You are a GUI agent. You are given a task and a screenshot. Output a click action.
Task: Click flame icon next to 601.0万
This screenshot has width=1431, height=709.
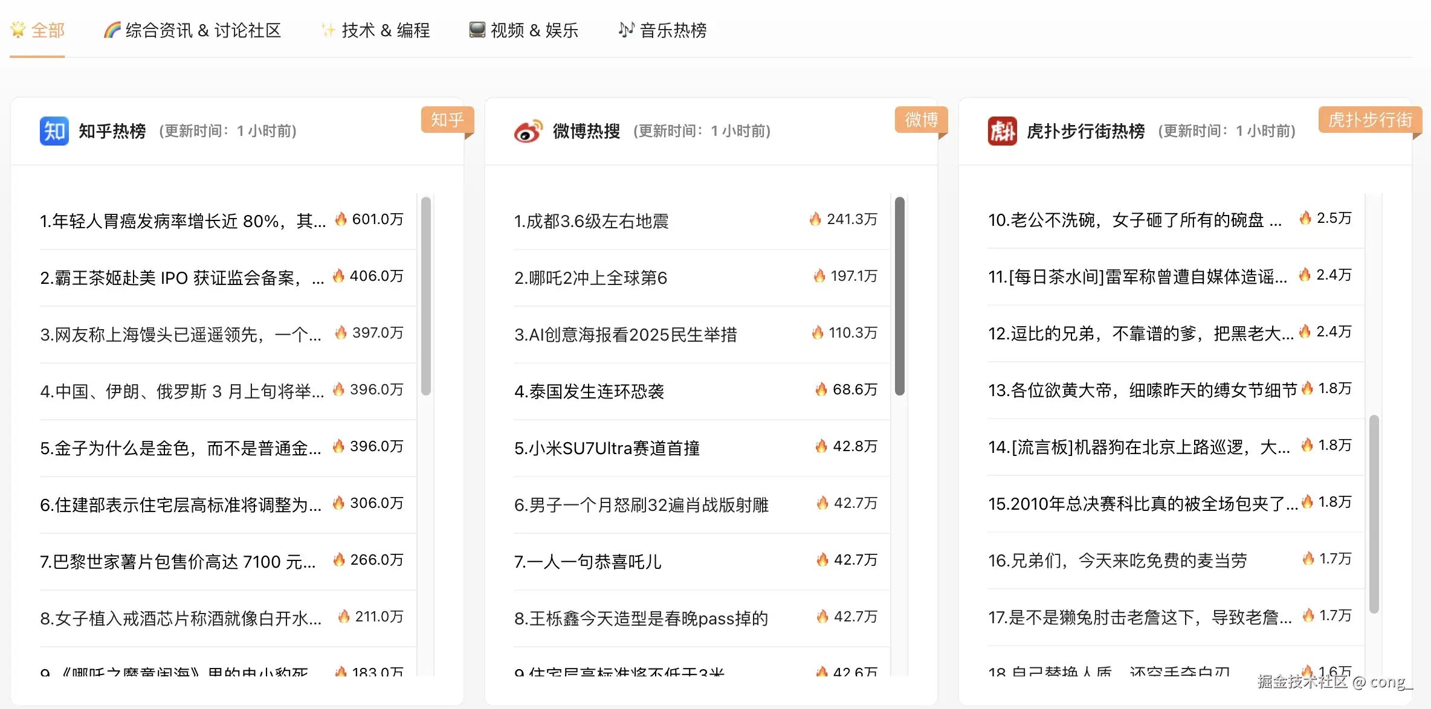(x=341, y=219)
